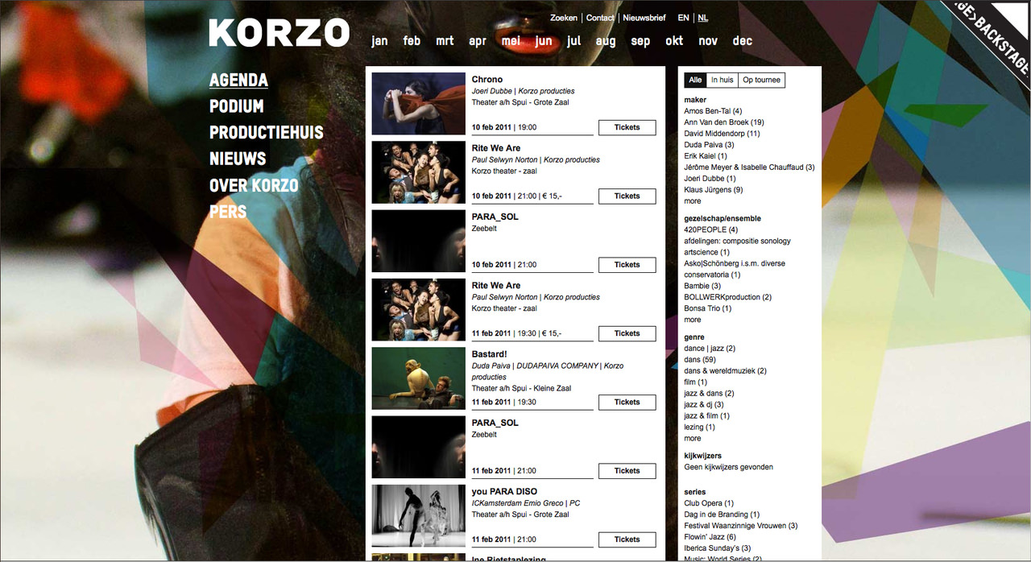Open the Nieuws menu item

coord(238,159)
